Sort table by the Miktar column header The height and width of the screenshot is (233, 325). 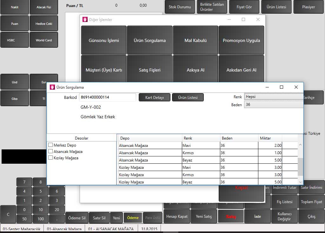(x=270, y=138)
